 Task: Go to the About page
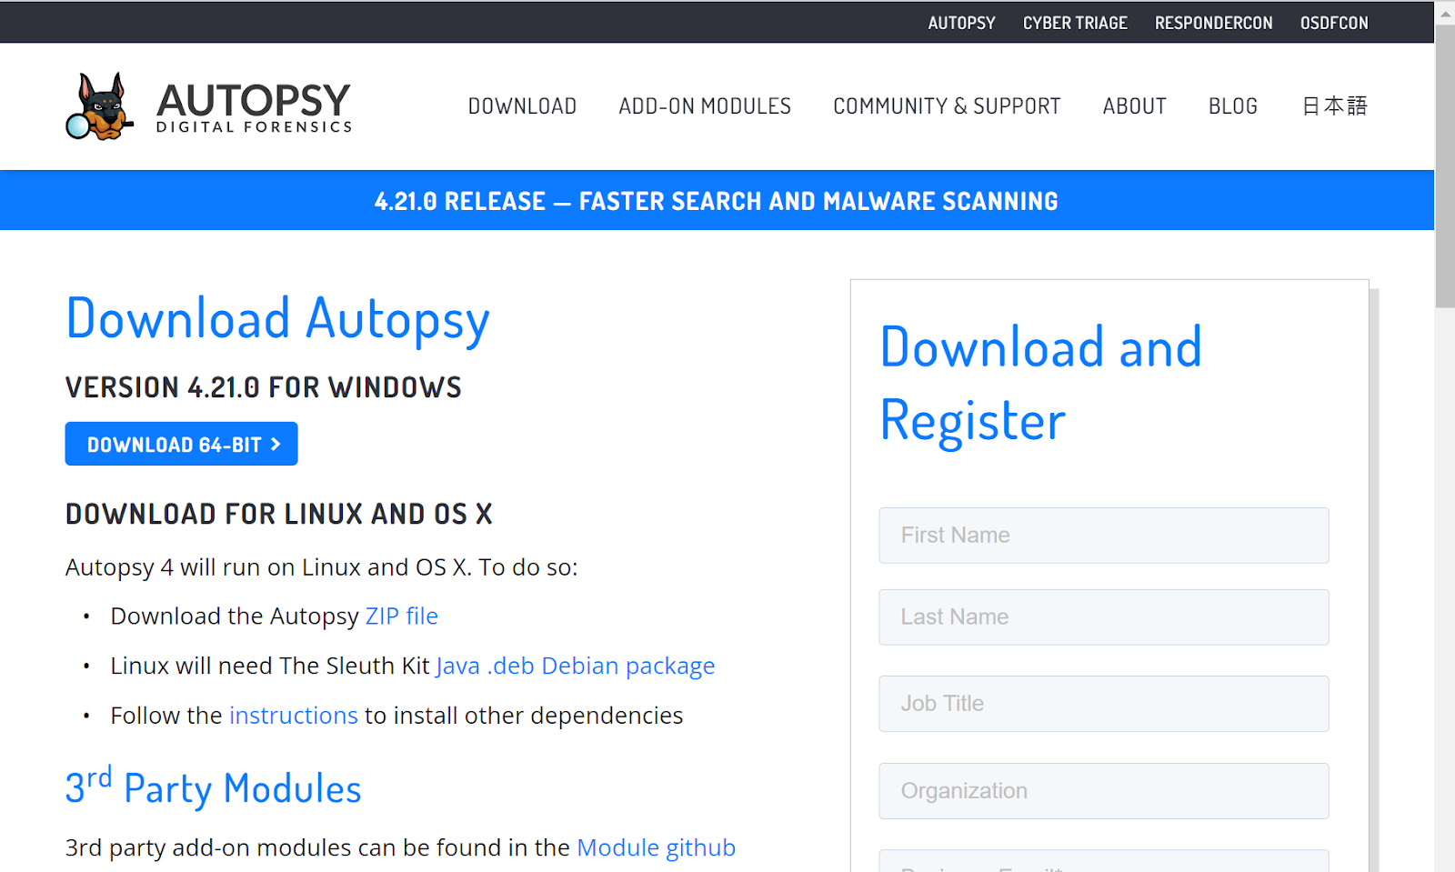click(1134, 106)
